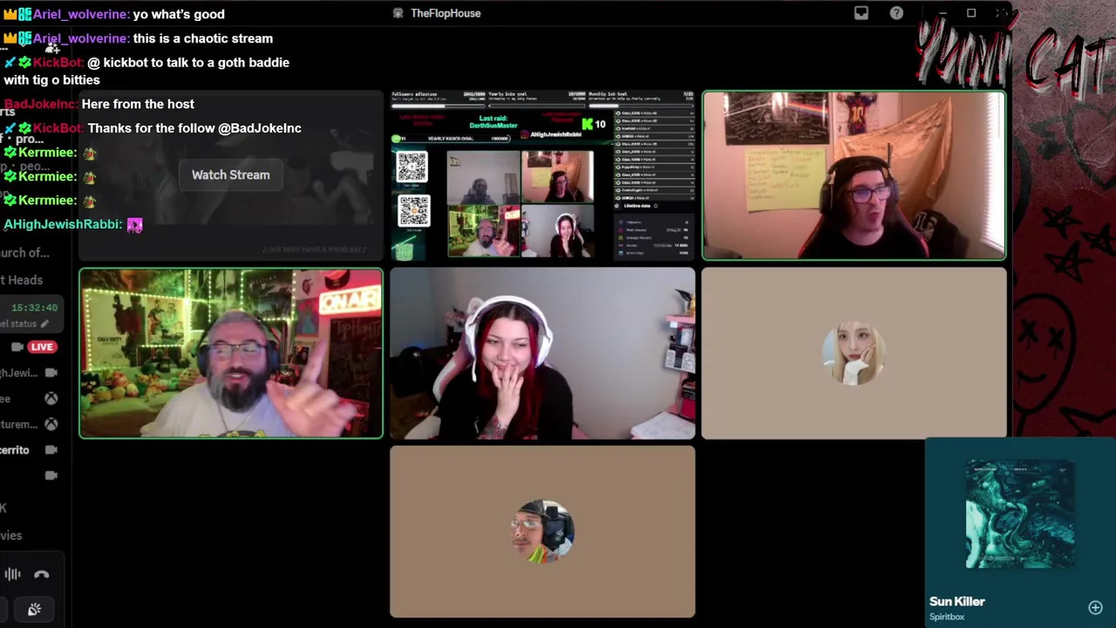The image size is (1116, 628).
Task: Click the emote in AHighJewishRabbi's message
Action: (x=134, y=225)
